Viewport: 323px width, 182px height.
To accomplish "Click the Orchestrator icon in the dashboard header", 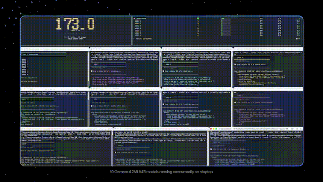I will click(x=134, y=18).
